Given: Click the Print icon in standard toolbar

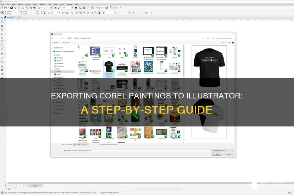Looking at the screenshot, I should pyautogui.click(x=23, y=8).
